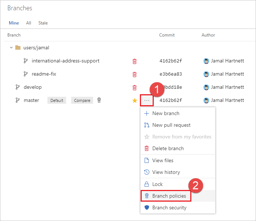Select View history menu option
The height and width of the screenshot is (221, 256).
(x=166, y=172)
